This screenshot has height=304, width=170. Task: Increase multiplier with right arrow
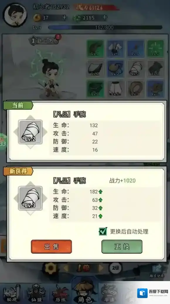[101, 268]
